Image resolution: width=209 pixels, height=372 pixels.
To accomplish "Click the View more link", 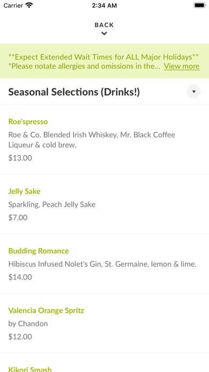I will (182, 66).
